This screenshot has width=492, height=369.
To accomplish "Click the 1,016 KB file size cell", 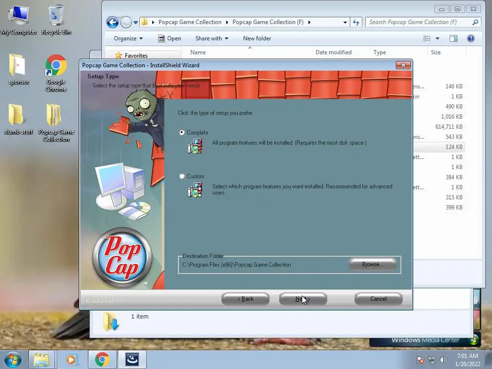I will [x=452, y=117].
